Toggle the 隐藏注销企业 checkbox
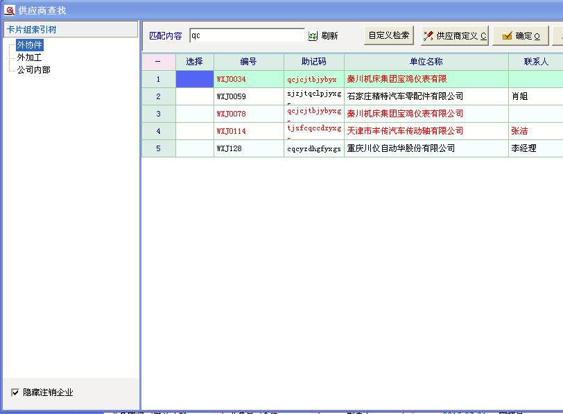The image size is (563, 414). pyautogui.click(x=15, y=393)
